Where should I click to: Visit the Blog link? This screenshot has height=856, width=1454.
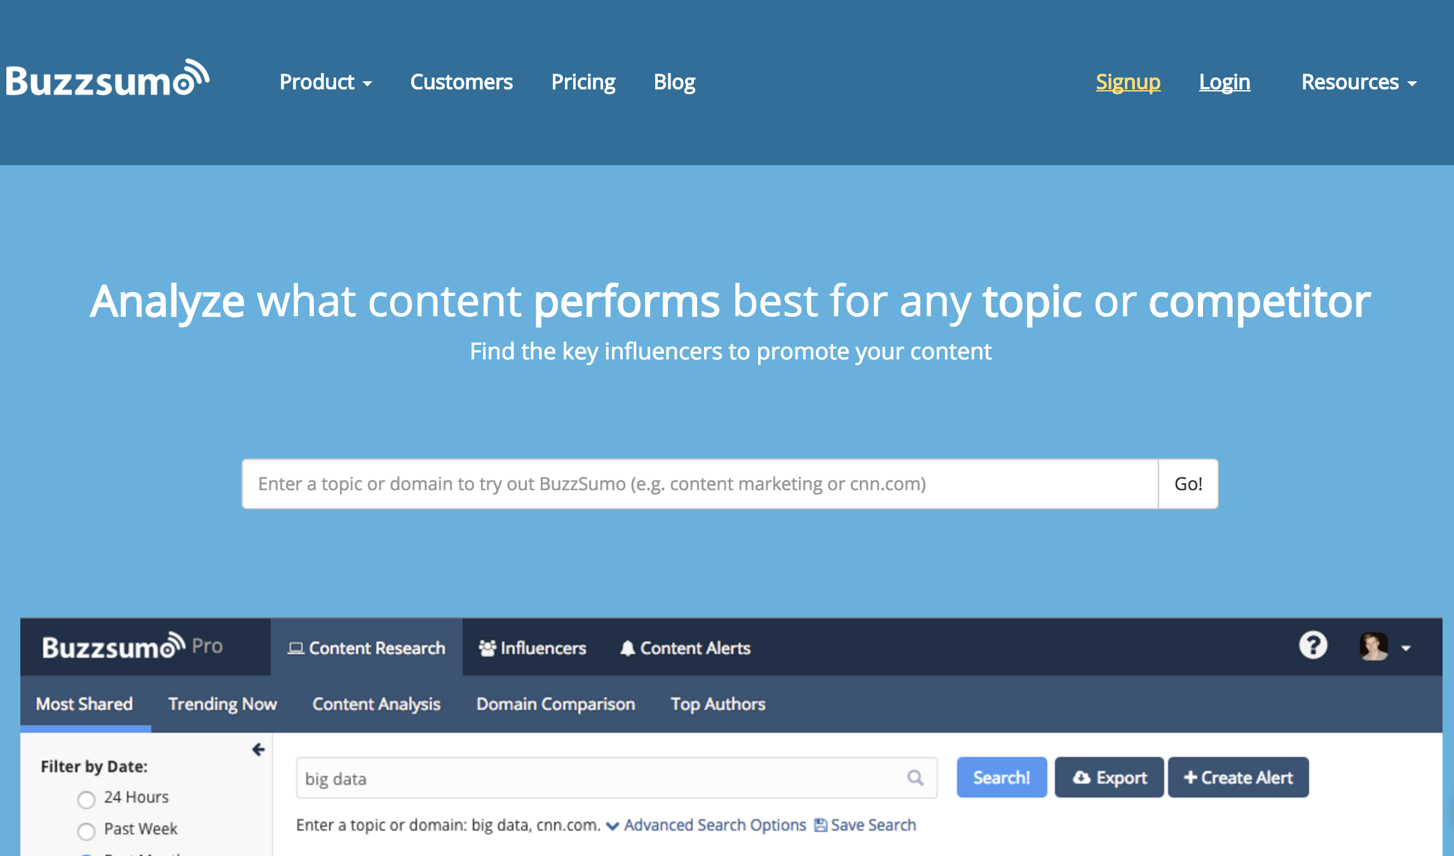click(674, 82)
